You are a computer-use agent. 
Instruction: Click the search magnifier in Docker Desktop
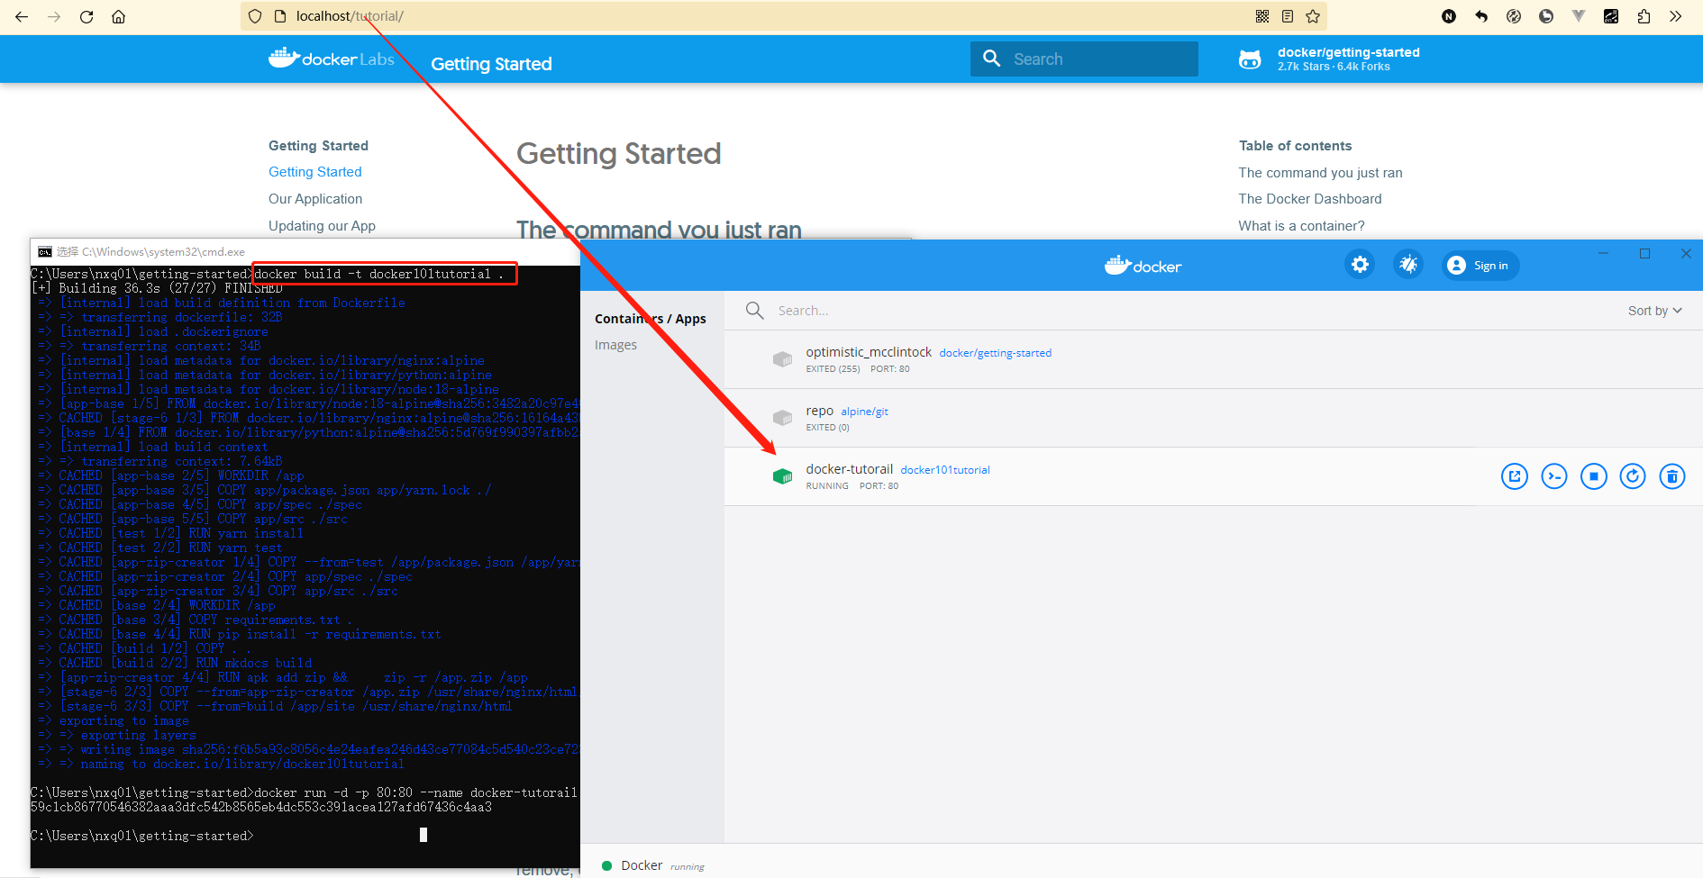755,311
